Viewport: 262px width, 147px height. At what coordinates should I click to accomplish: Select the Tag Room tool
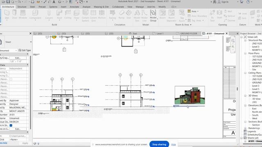182,16
